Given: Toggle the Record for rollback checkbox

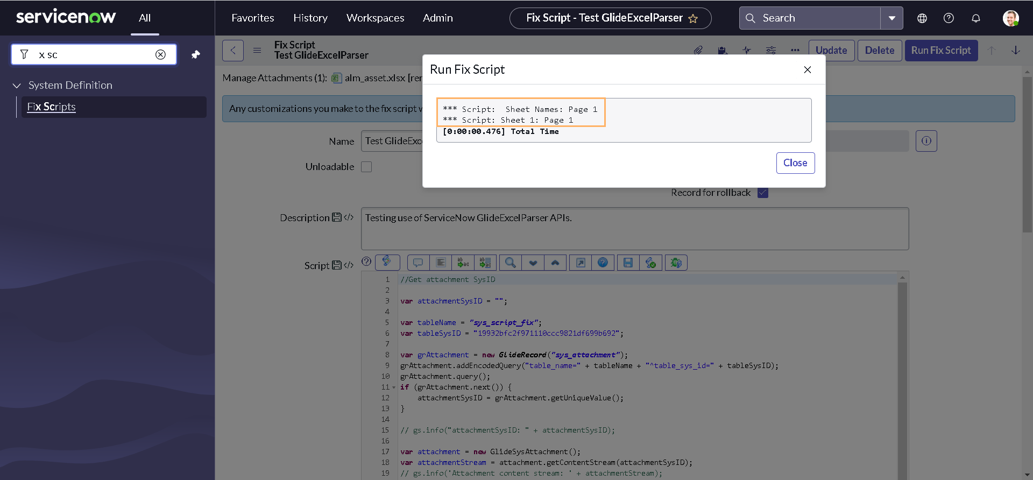Looking at the screenshot, I should [762, 193].
